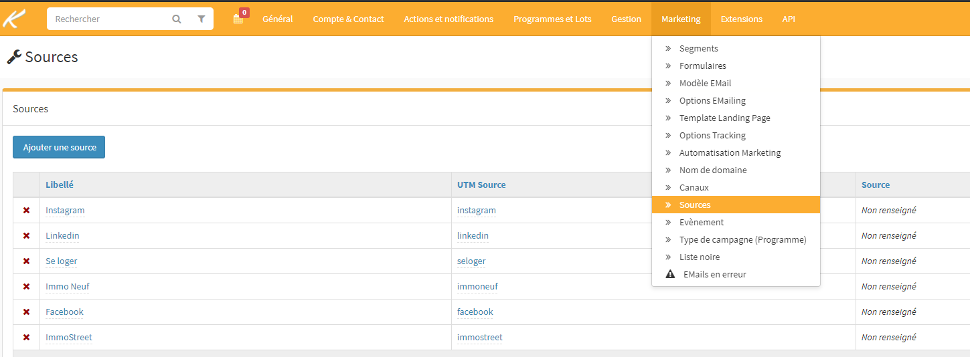Click the warning icon beside EMails en erreur
The image size is (970, 357).
point(670,275)
